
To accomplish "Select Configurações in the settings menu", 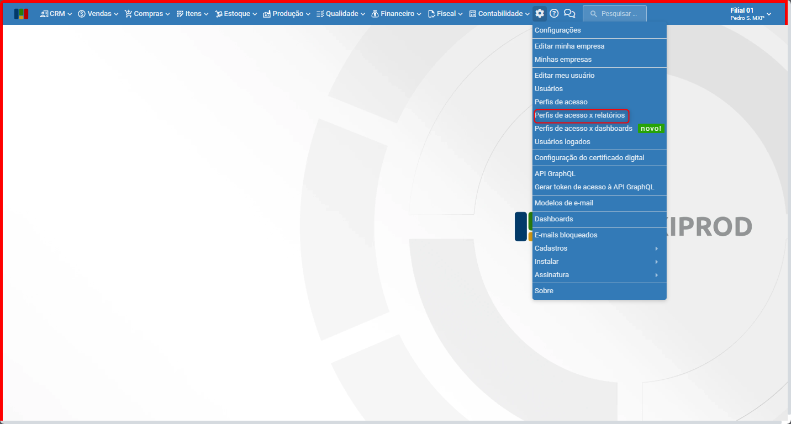I will point(599,30).
